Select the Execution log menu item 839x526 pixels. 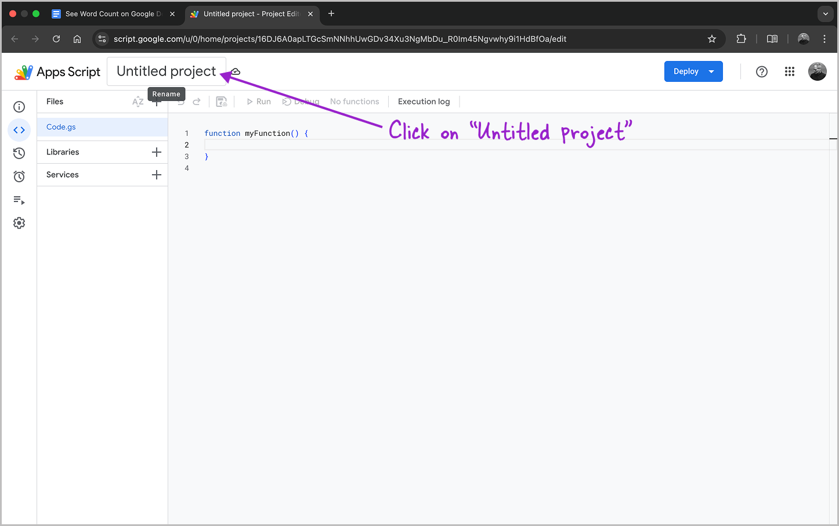point(424,101)
